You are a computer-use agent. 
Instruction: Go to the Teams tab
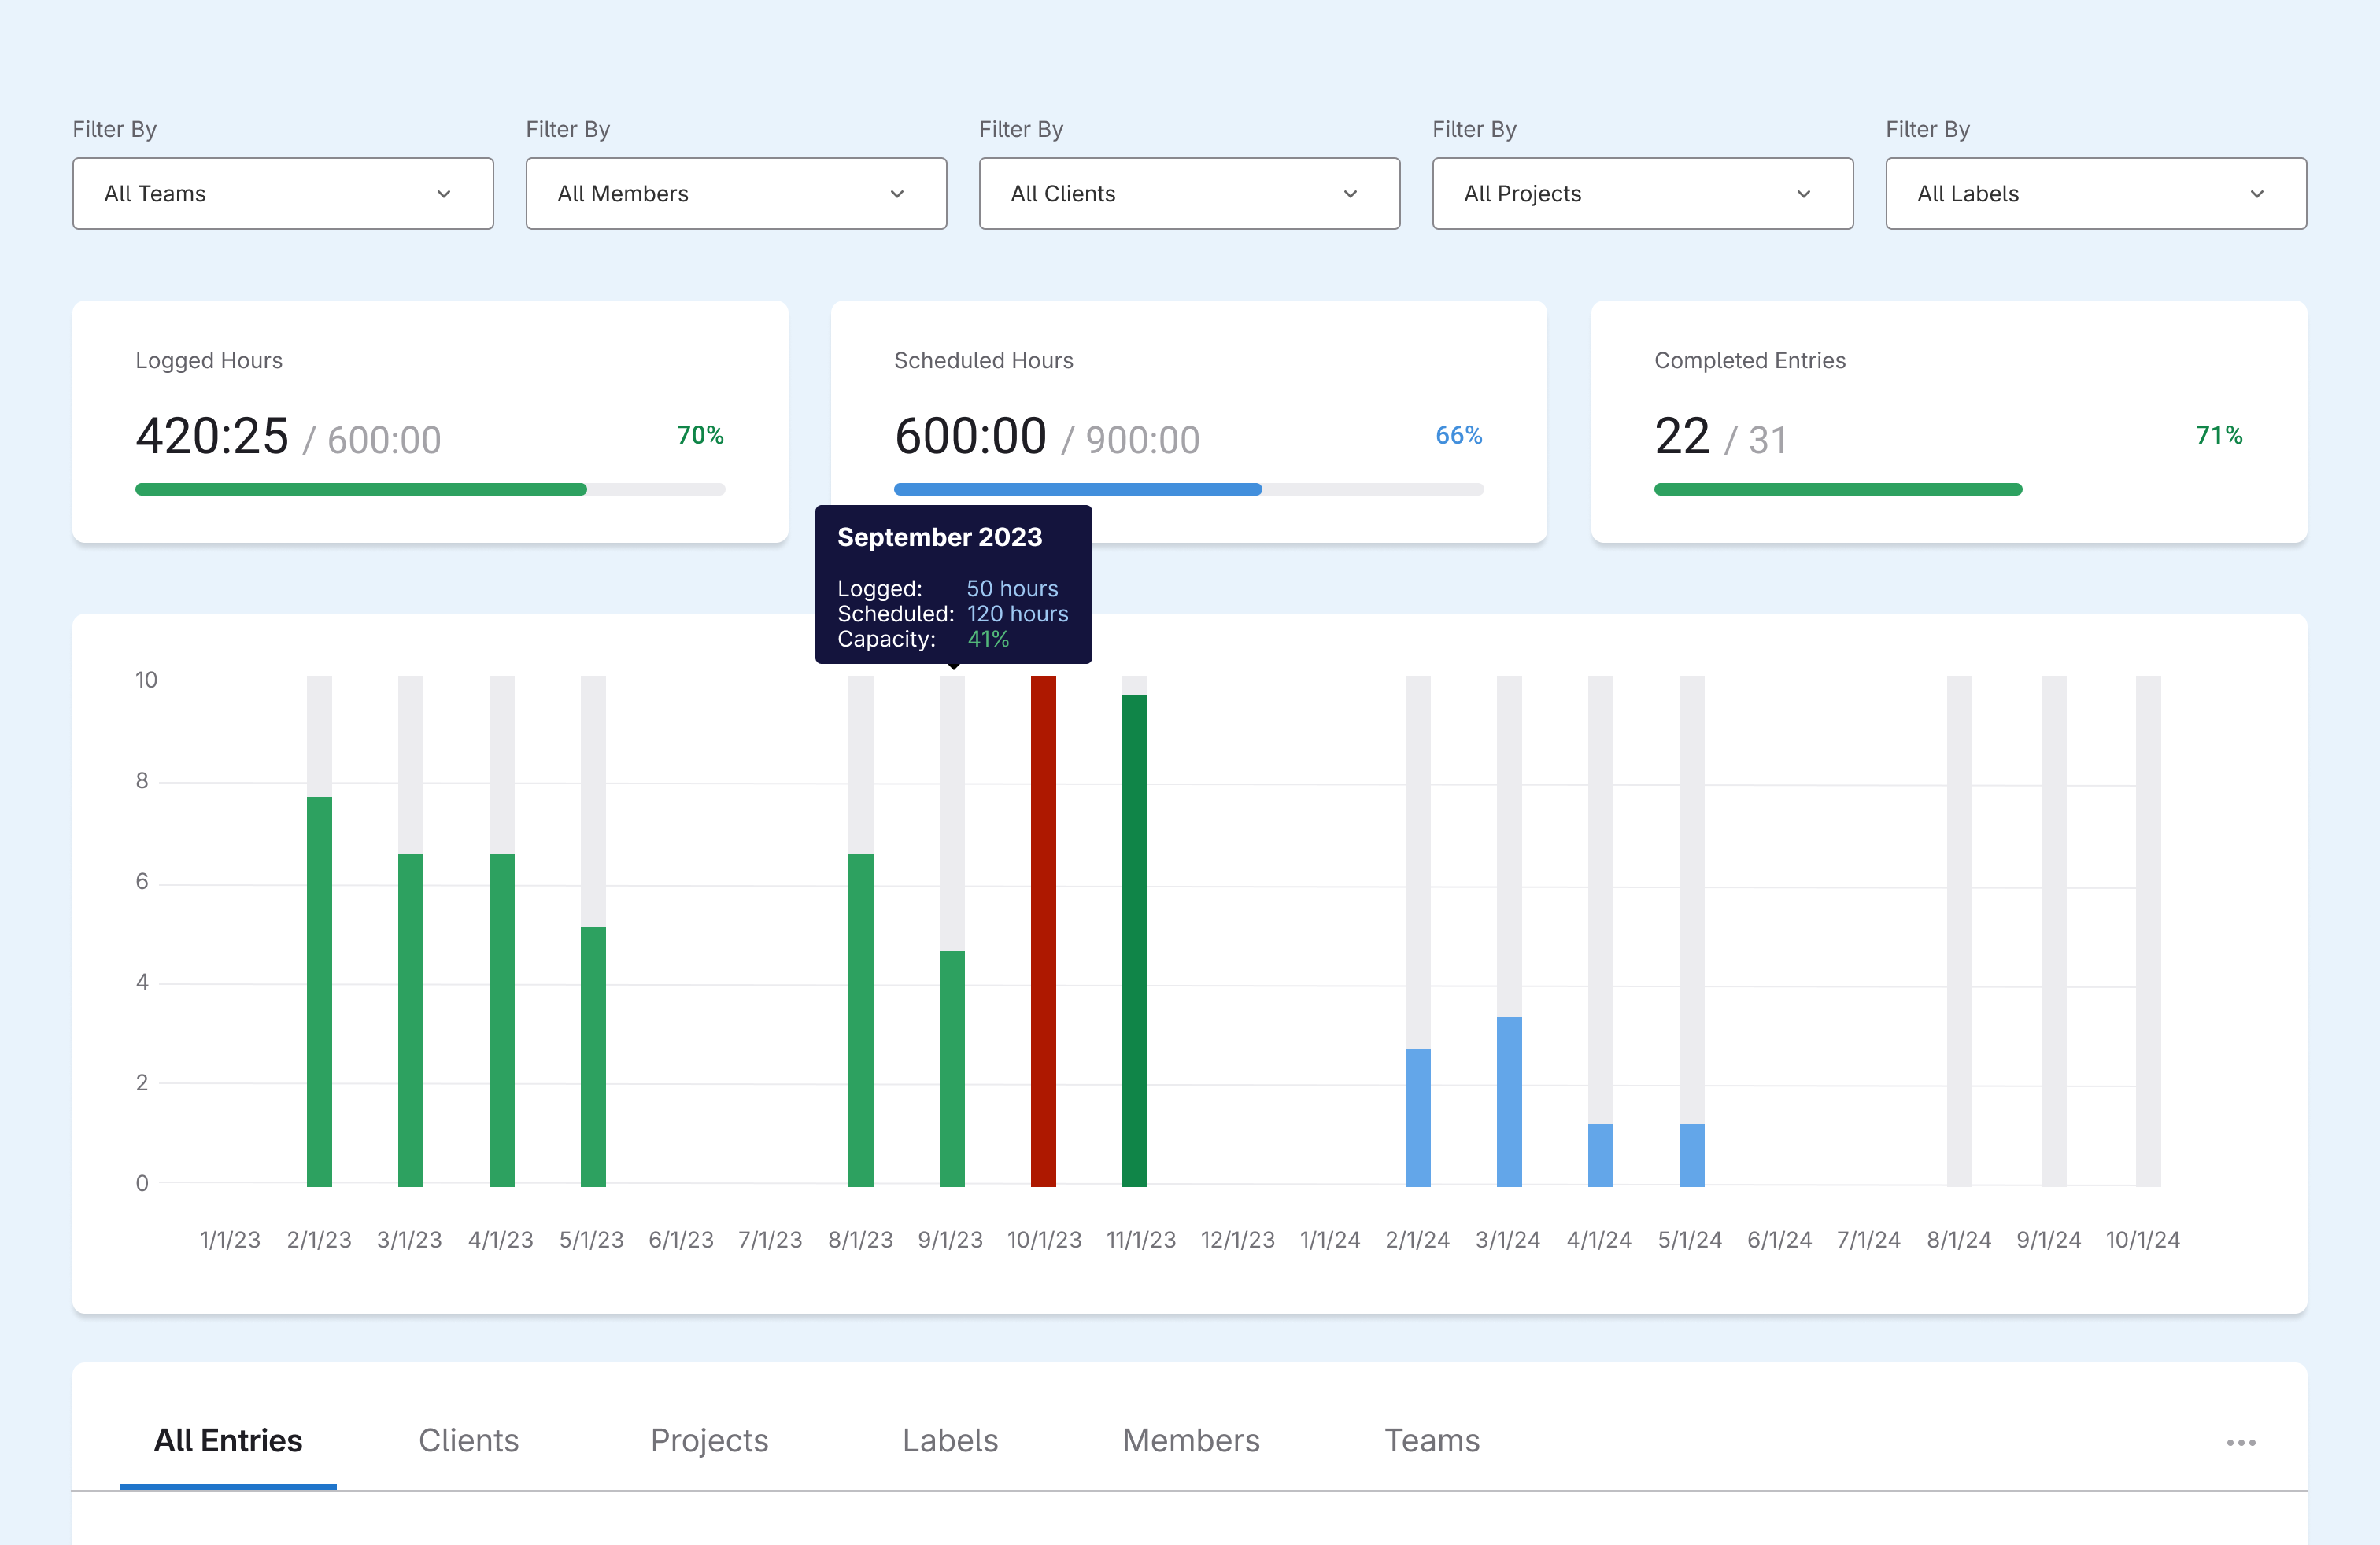[1431, 1440]
